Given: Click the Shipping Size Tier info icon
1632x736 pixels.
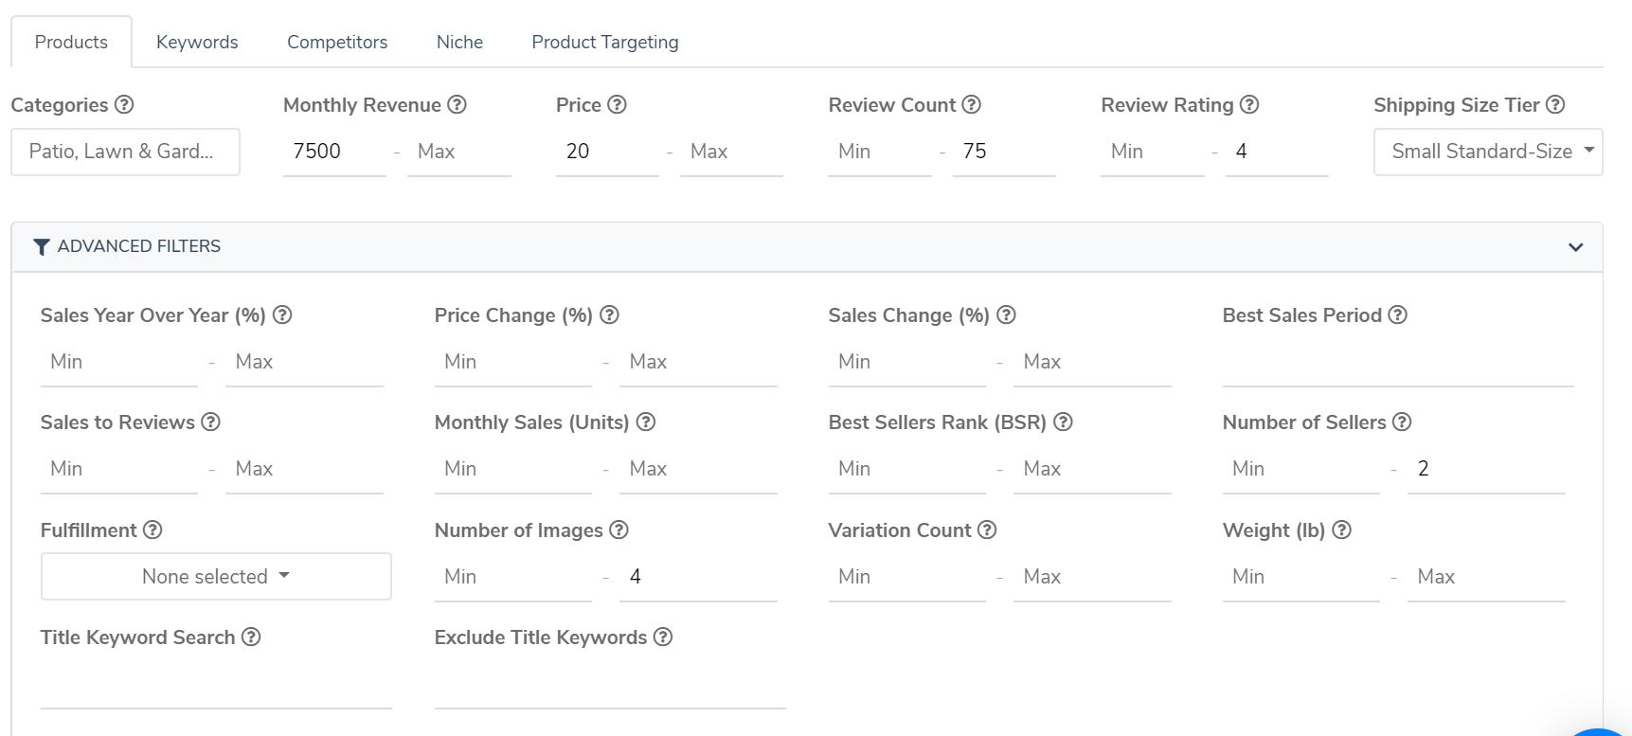Looking at the screenshot, I should pos(1555,105).
